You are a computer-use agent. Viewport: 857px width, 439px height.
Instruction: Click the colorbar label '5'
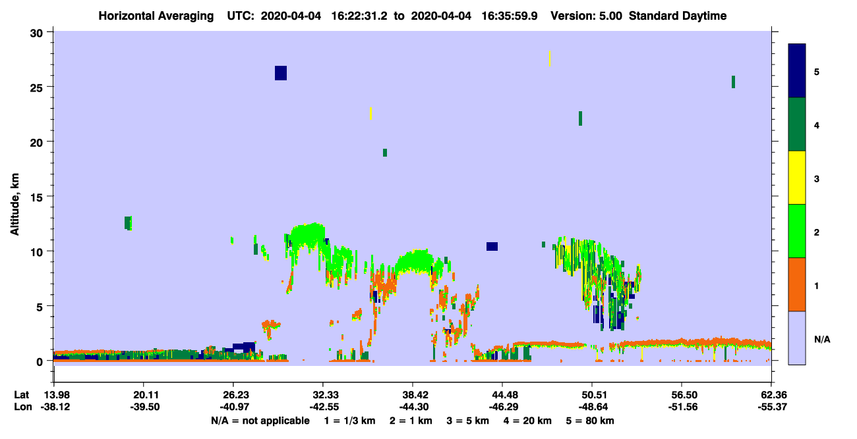[817, 72]
